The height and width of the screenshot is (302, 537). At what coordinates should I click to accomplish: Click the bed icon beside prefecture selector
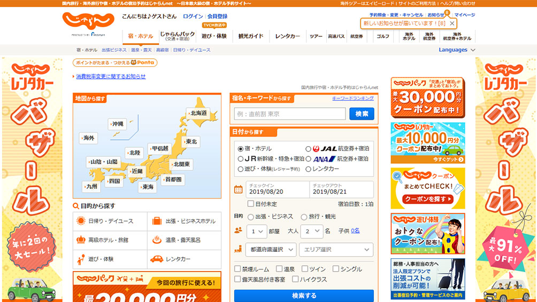(x=238, y=249)
